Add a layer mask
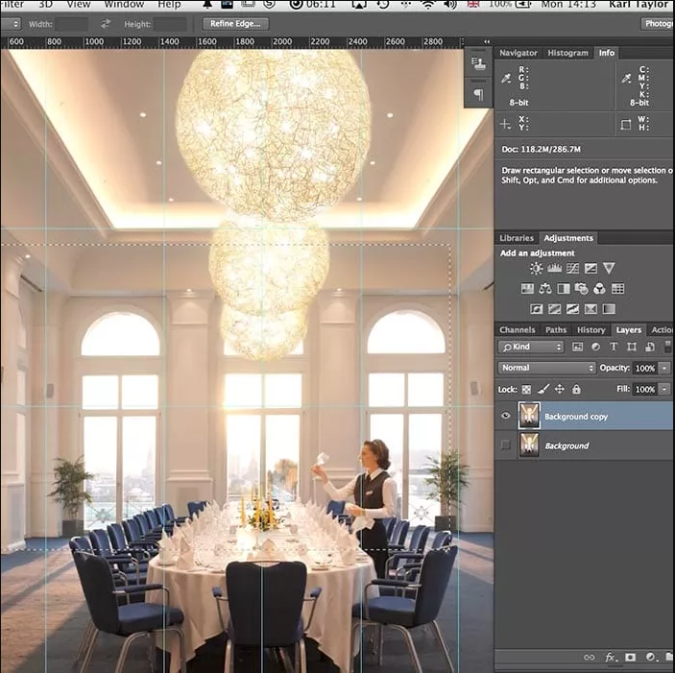 (x=630, y=657)
